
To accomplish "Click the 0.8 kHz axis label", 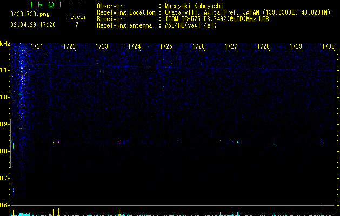I will pos(4,151).
